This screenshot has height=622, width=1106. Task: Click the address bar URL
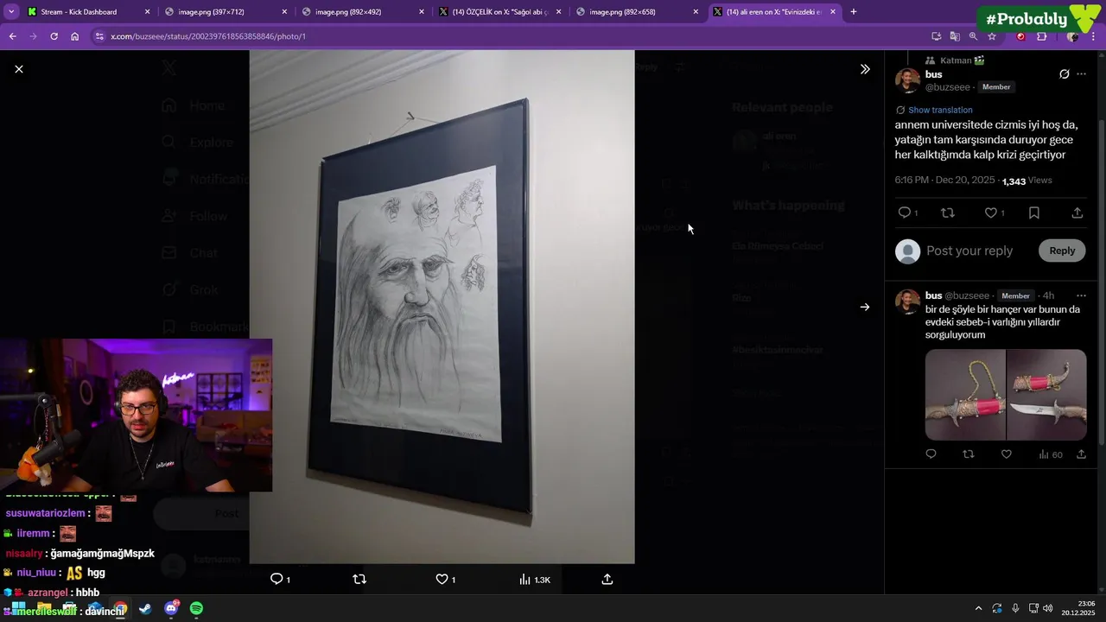[208, 36]
